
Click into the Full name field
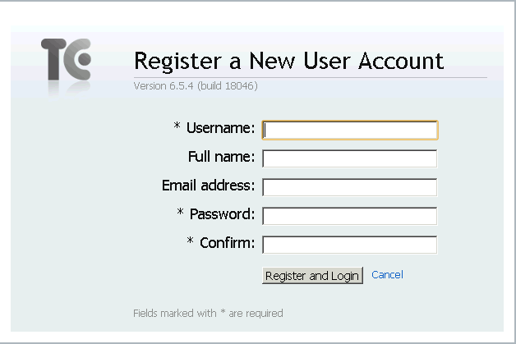349,158
